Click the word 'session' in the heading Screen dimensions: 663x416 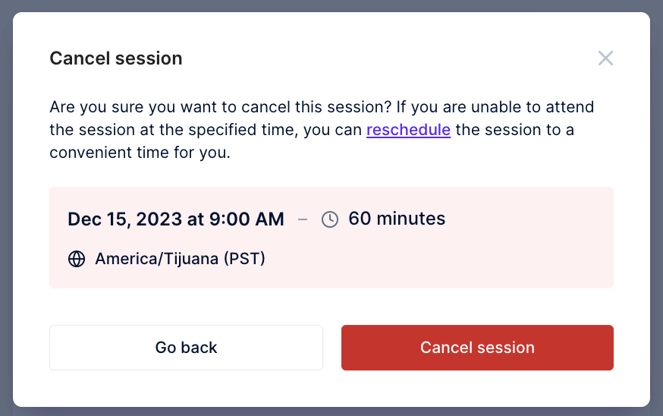coord(149,58)
